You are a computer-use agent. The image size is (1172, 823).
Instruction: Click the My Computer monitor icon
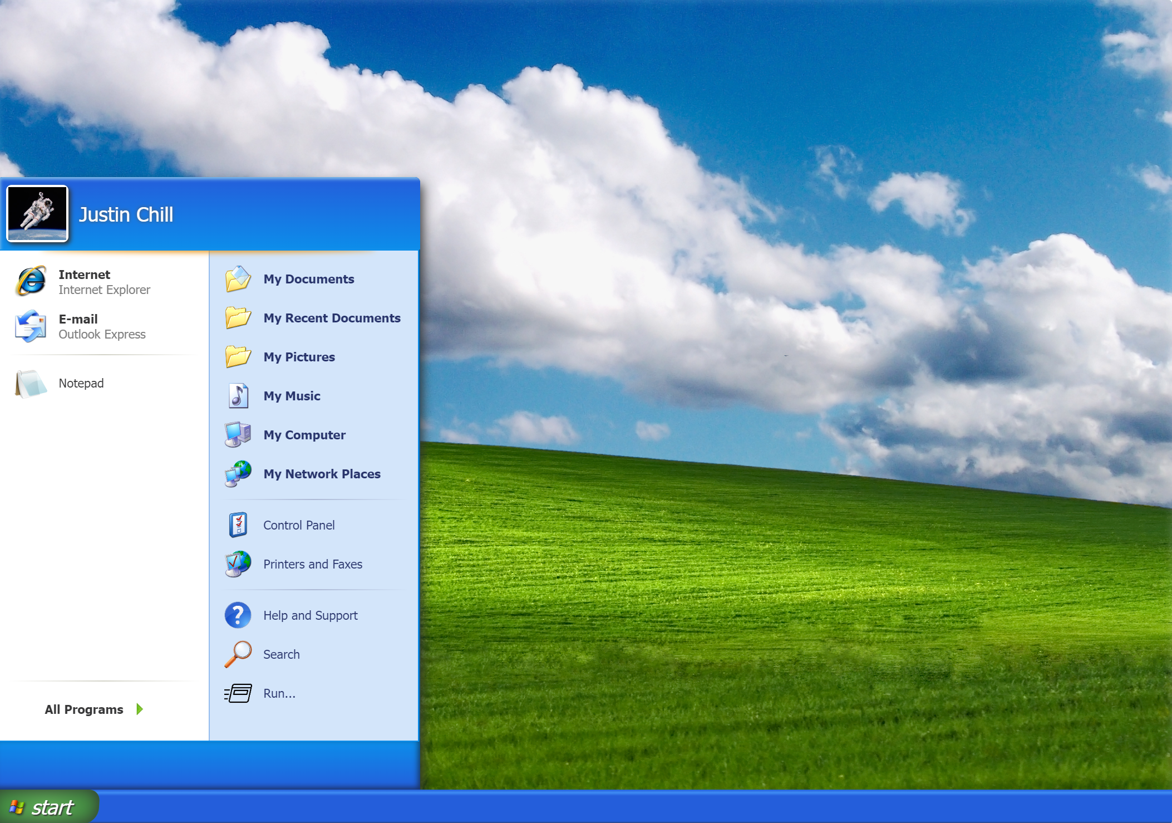tap(238, 435)
